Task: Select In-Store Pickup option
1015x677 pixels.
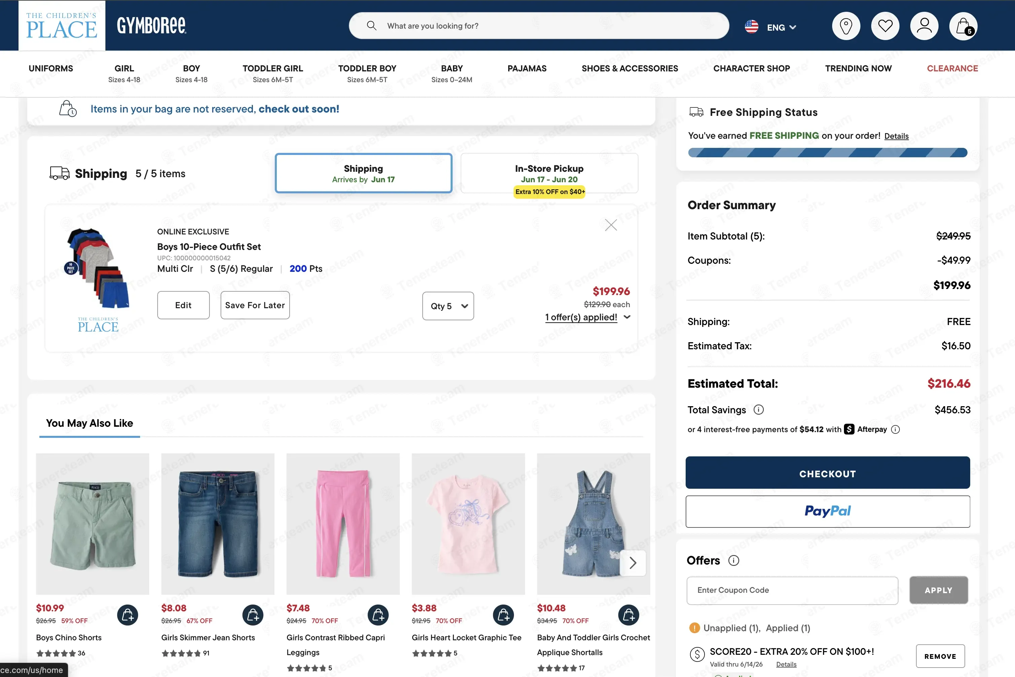Action: pyautogui.click(x=549, y=173)
